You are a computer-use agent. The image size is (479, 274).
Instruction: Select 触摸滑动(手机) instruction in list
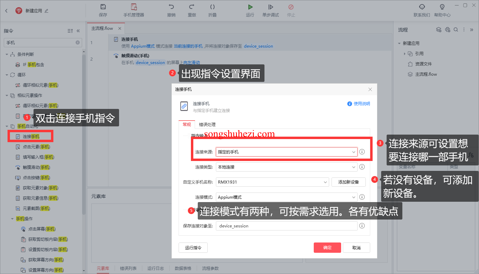coord(37,167)
